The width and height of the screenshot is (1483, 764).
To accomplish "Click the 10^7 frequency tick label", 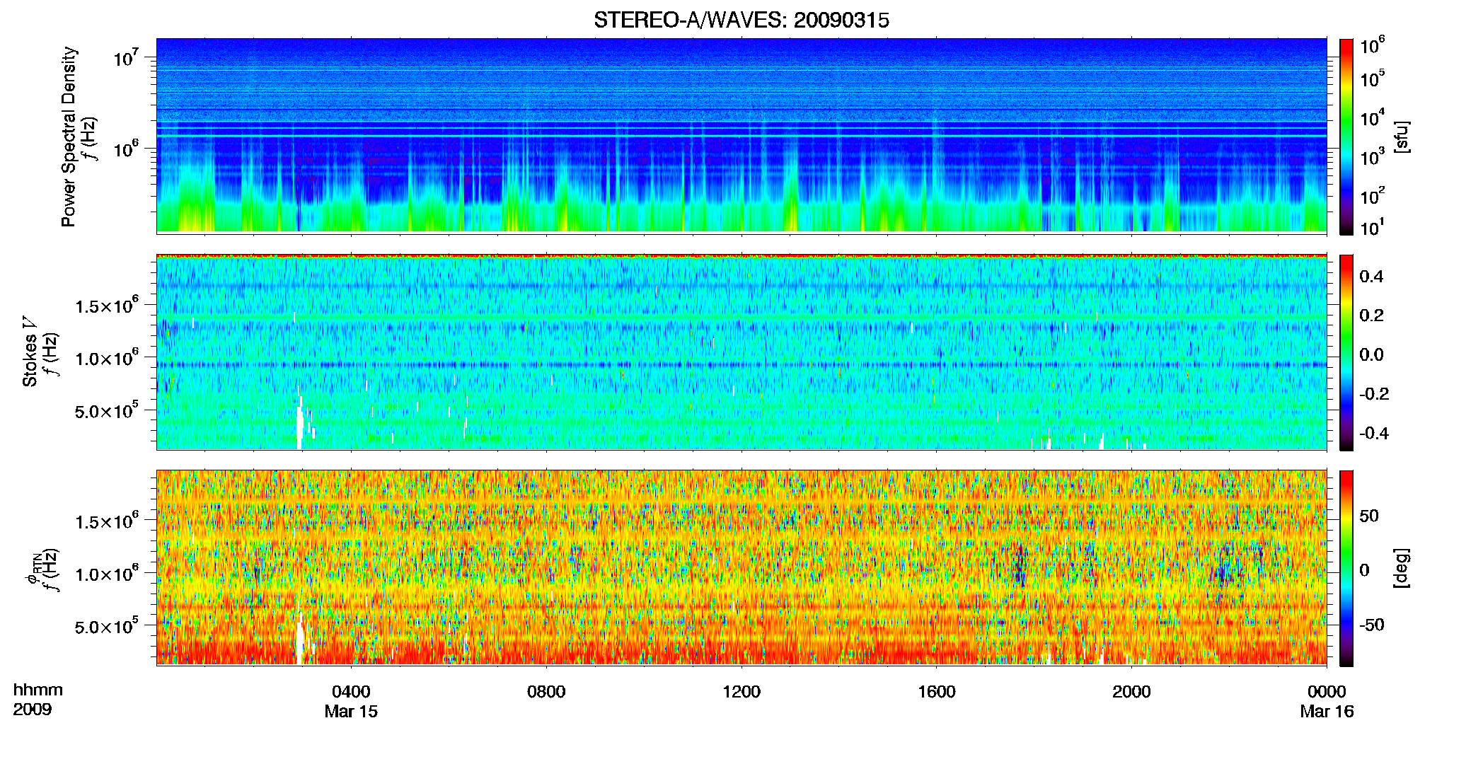I will coord(125,57).
